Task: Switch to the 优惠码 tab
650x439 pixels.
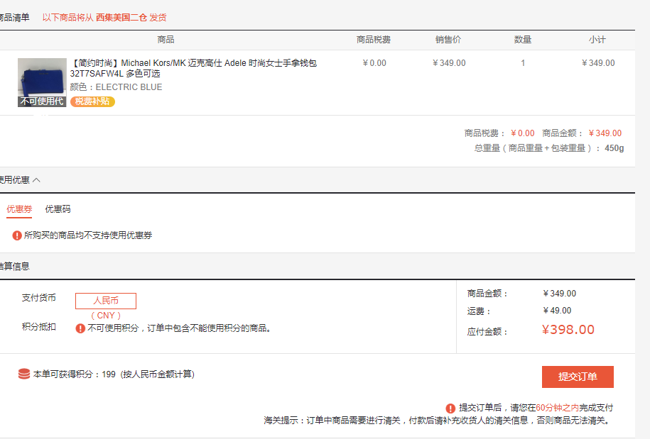Action: pyautogui.click(x=58, y=209)
